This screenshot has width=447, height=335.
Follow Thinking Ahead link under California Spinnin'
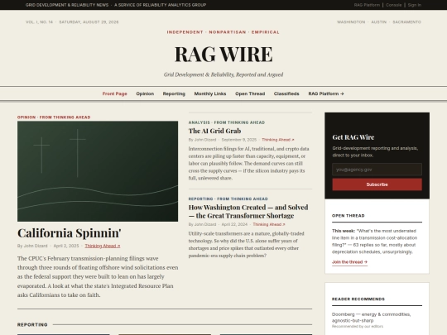point(103,246)
